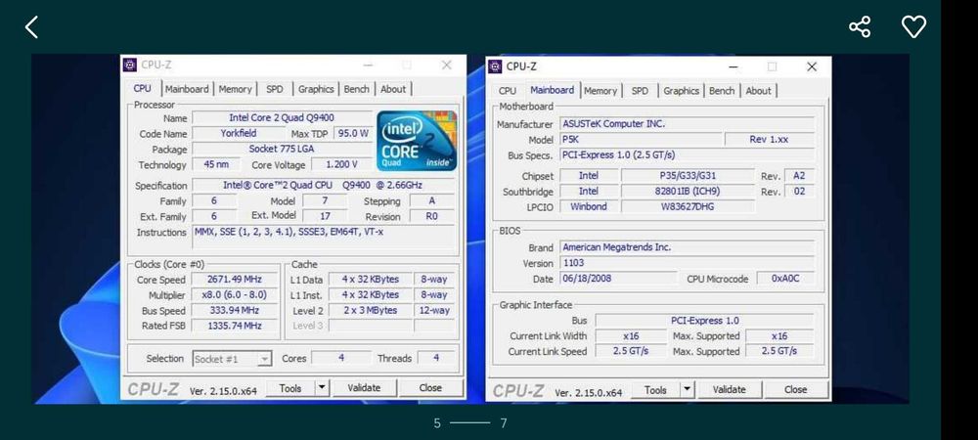The width and height of the screenshot is (978, 440).
Task: Open About tab in left CPU-Z window
Action: click(393, 89)
